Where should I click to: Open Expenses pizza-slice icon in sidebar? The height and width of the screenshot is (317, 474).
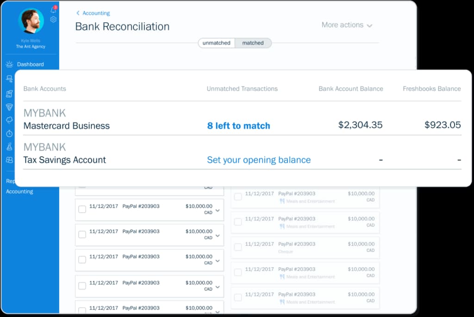tap(9, 107)
